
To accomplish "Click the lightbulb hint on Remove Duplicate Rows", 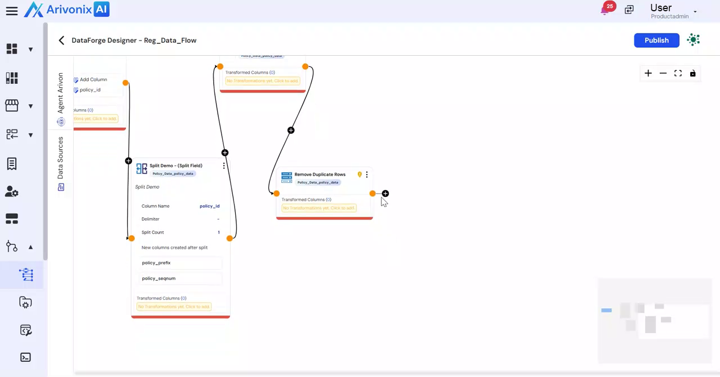I will tap(359, 174).
